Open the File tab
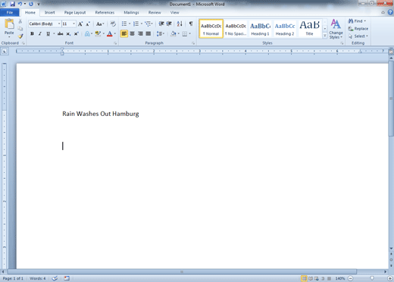394x282 pixels. [x=10, y=12]
